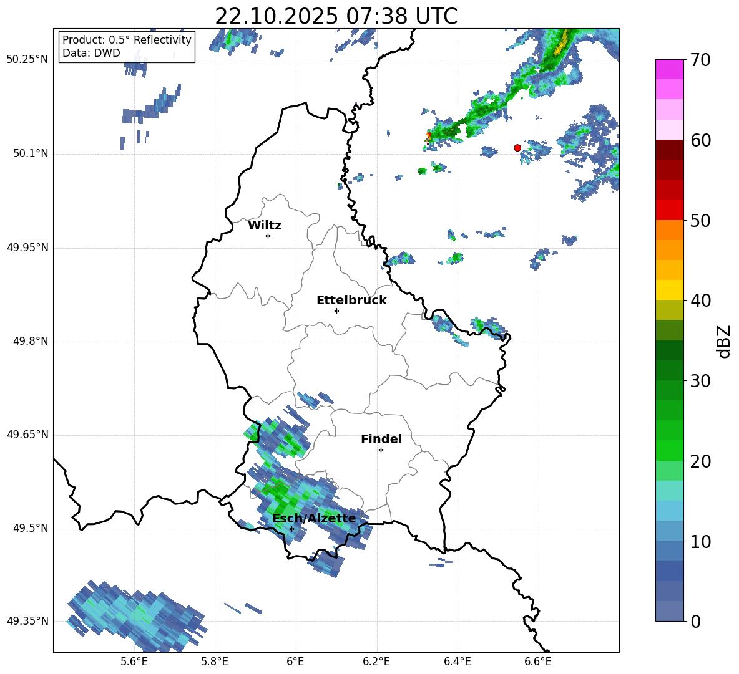Click the 50.25°N latitude tick label
739x674 pixels.
click(x=28, y=60)
